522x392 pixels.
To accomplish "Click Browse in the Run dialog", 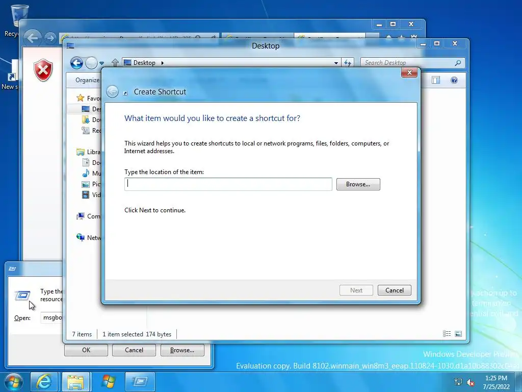I will pos(182,350).
